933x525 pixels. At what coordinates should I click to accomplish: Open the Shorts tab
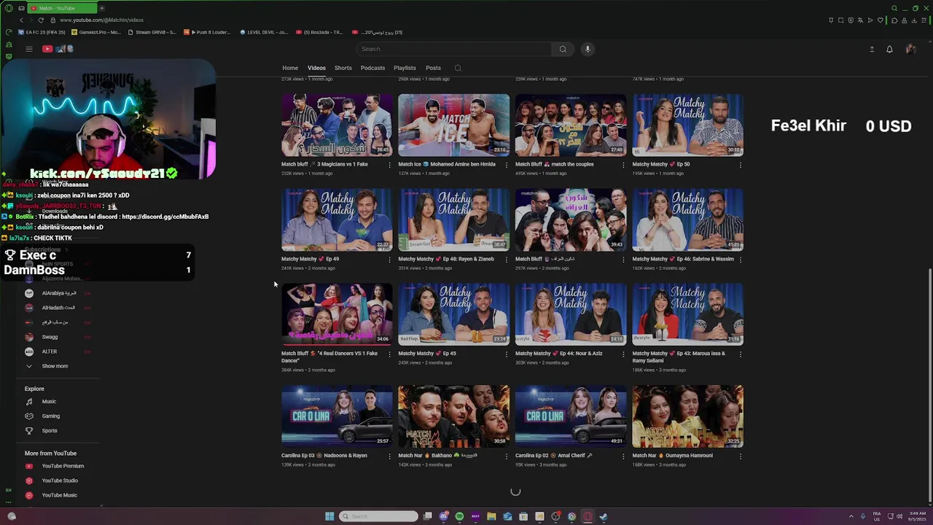pos(343,68)
